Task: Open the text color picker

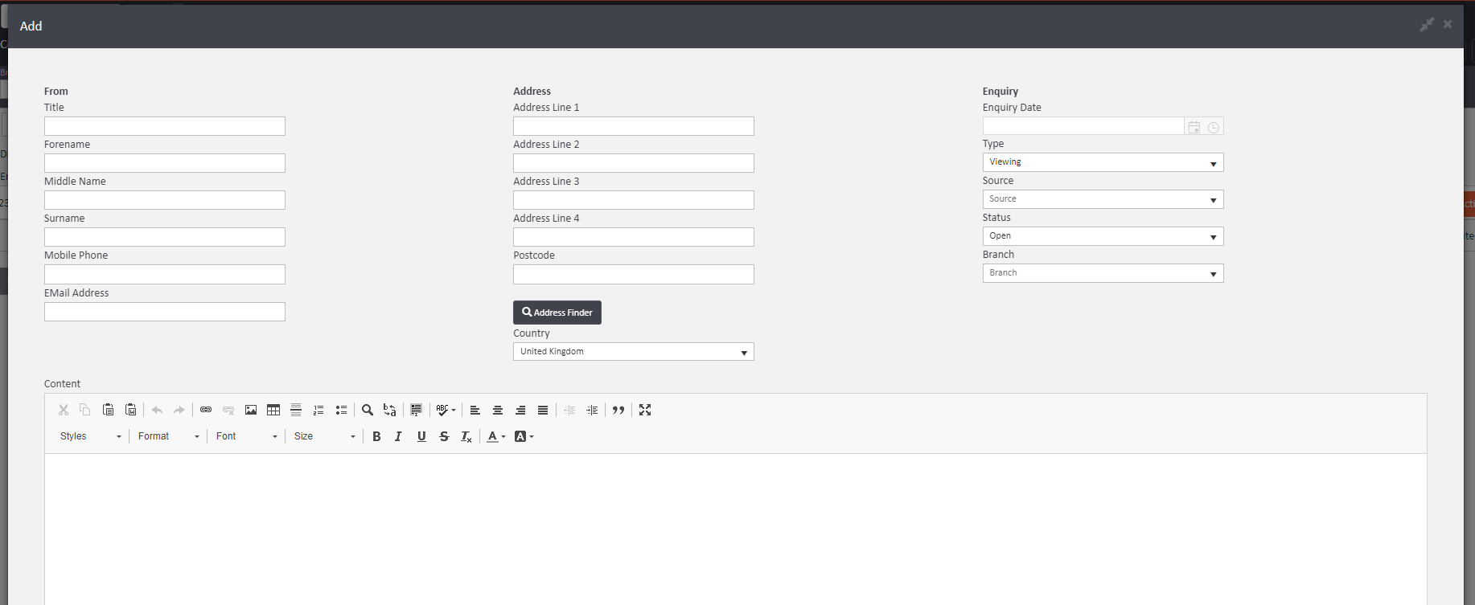Action: pos(495,436)
